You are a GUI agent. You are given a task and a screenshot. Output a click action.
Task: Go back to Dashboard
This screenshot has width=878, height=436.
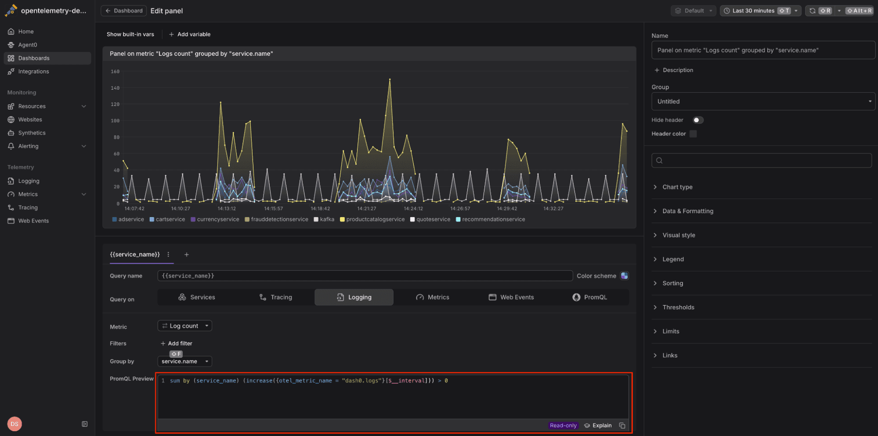pos(124,11)
